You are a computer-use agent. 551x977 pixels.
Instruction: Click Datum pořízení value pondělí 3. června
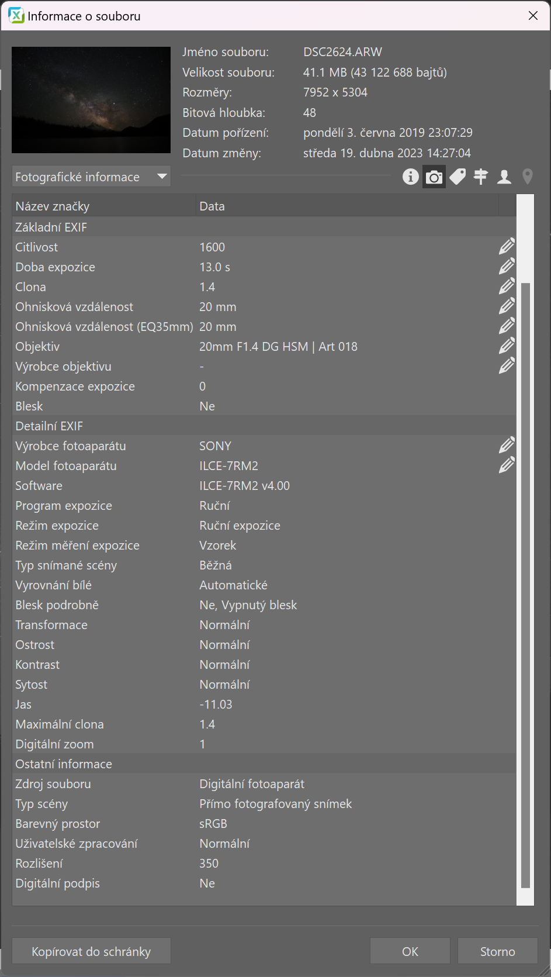click(388, 133)
